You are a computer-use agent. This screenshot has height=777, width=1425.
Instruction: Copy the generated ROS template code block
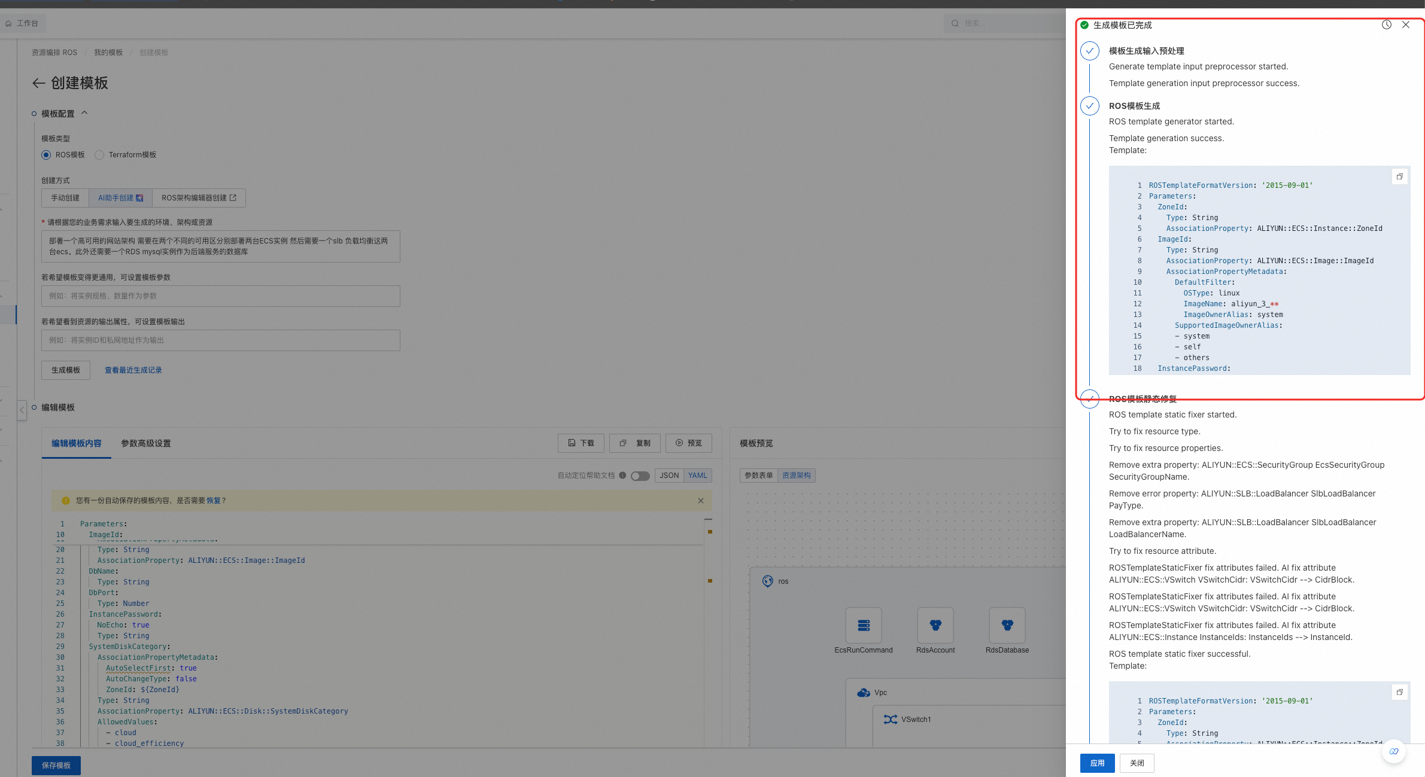tap(1399, 176)
